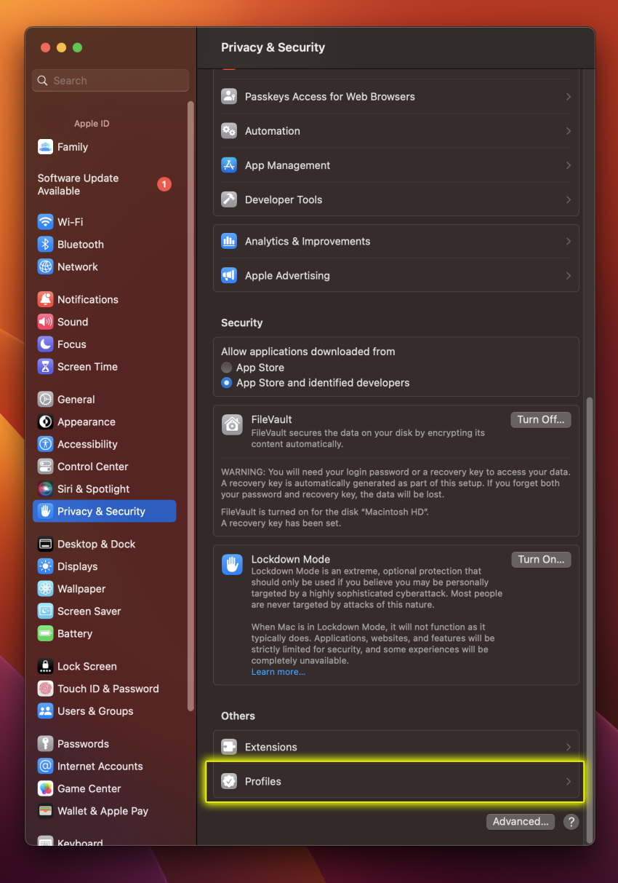Viewport: 618px width, 883px height.
Task: Expand the Profiles row chevron
Action: tap(569, 782)
